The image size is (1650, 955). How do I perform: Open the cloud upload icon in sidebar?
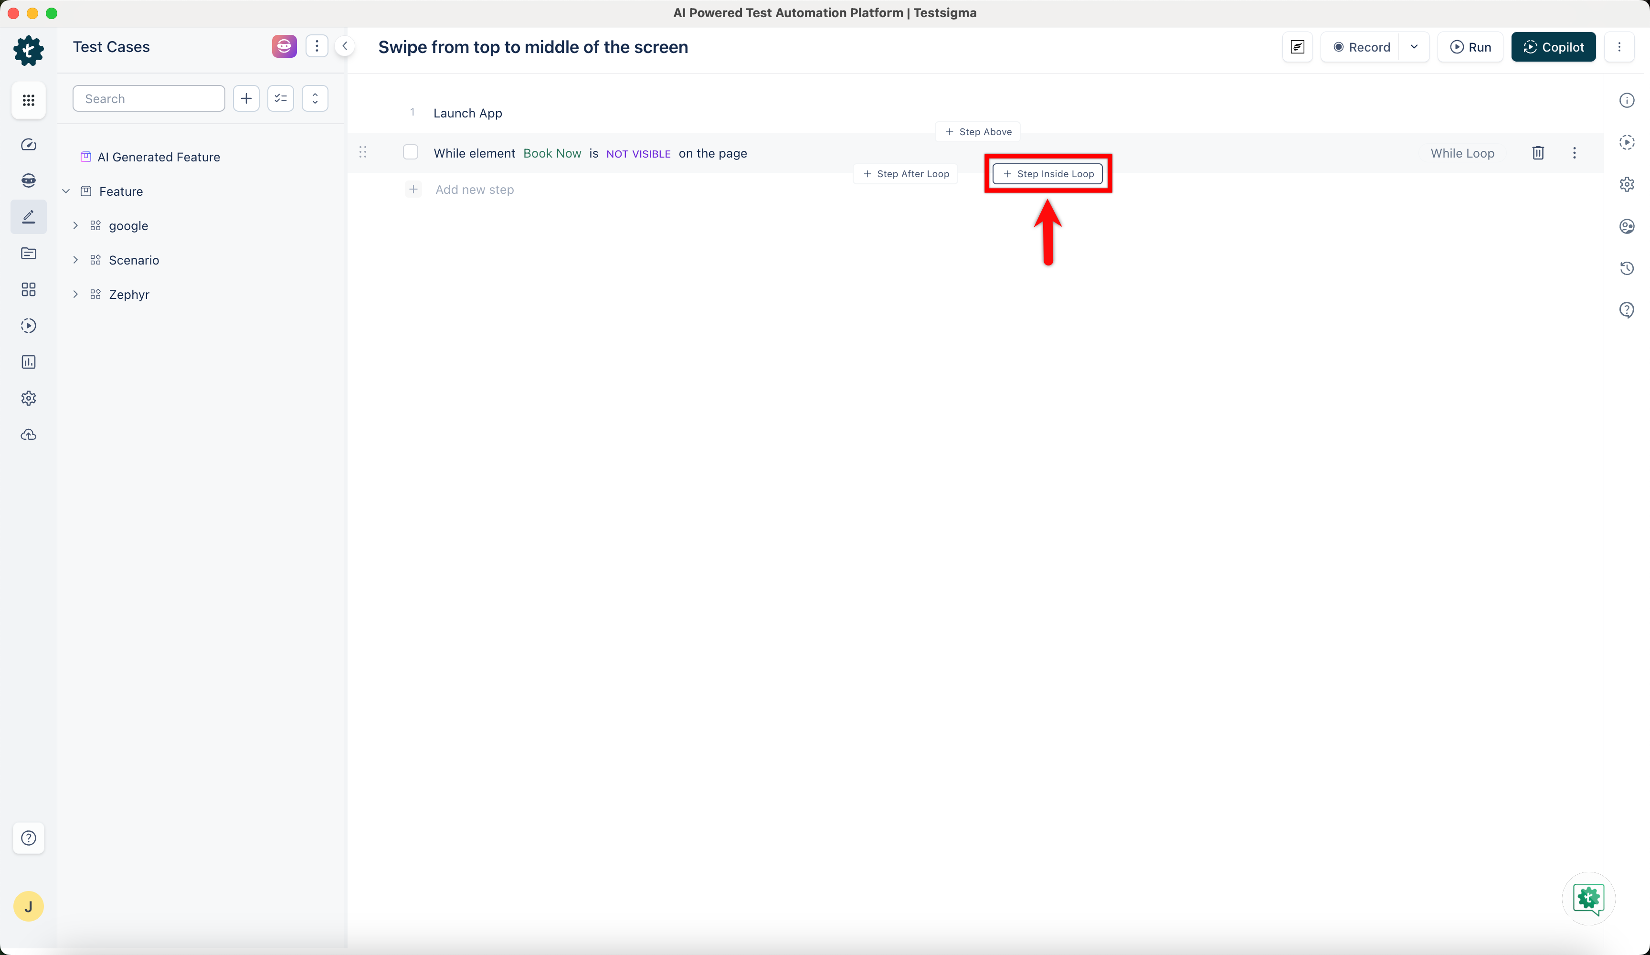point(28,435)
